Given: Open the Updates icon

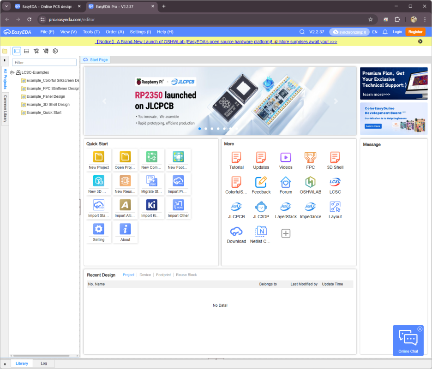Looking at the screenshot, I should click(261, 157).
